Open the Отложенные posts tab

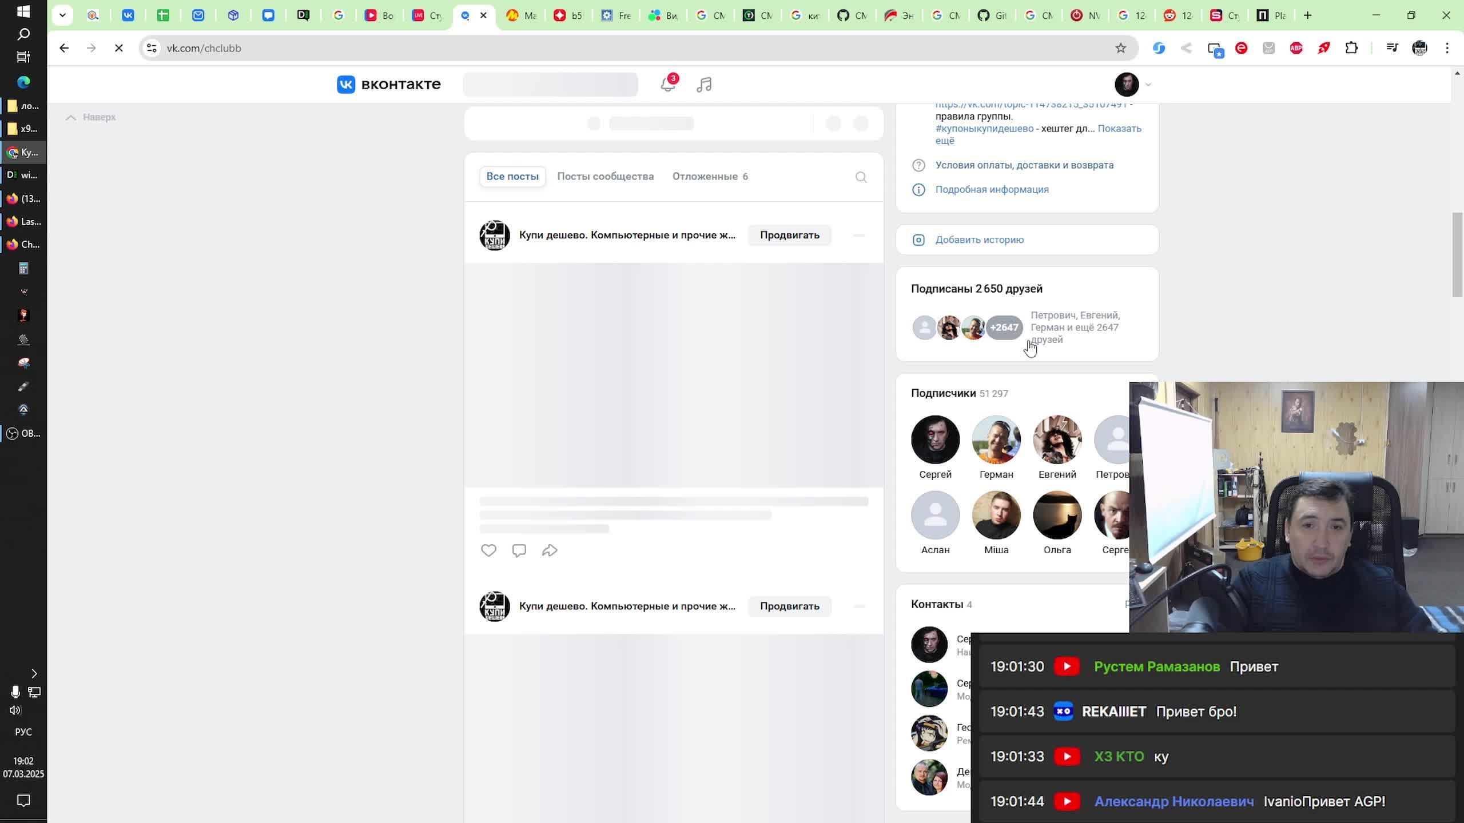click(x=710, y=177)
